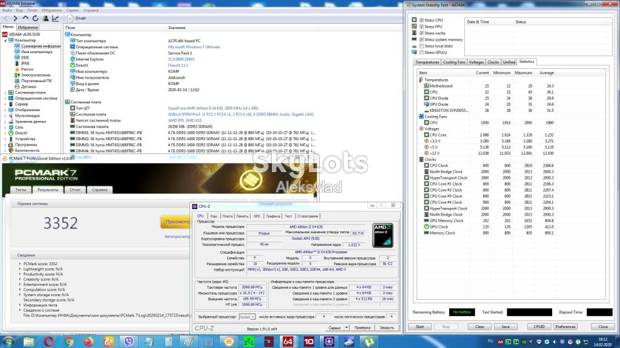Open the Microsoft Windows 7 Ultimate link
The image size is (620, 348).
tap(194, 47)
